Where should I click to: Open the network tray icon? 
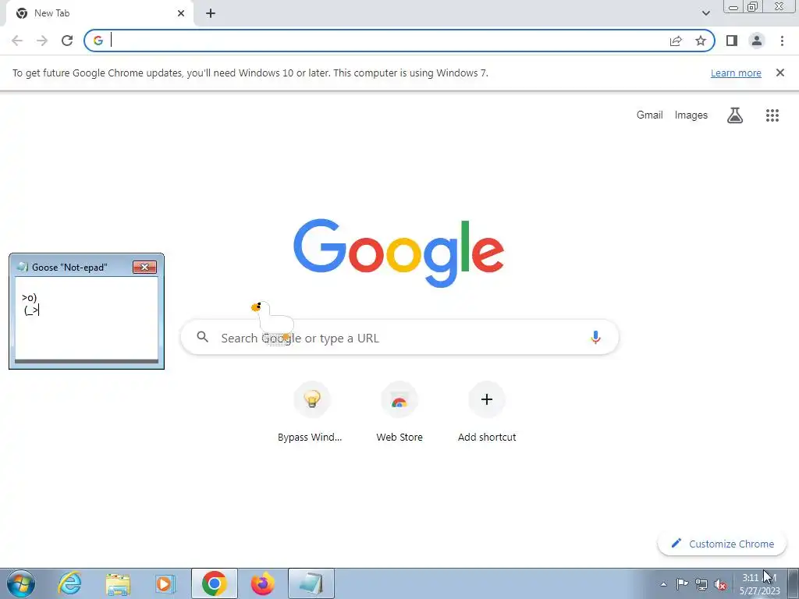(701, 584)
